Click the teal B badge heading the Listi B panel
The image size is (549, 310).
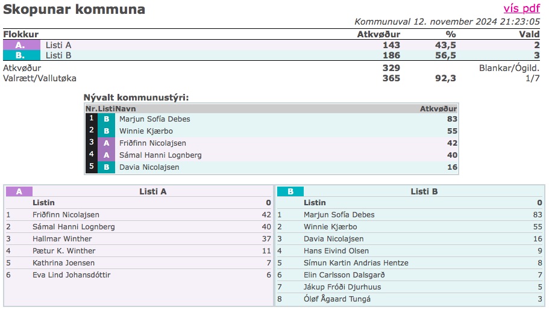tap(290, 191)
